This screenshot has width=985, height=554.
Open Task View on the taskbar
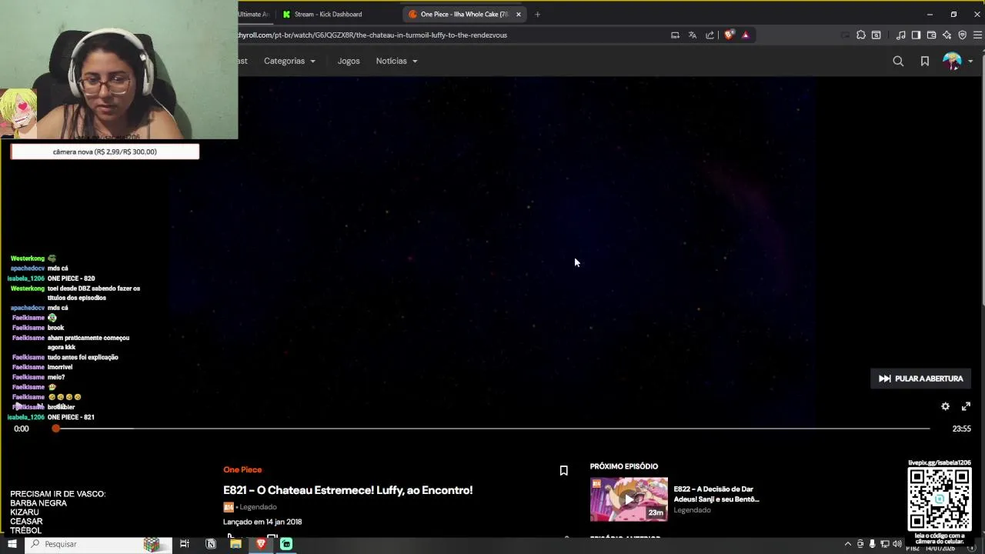[x=185, y=544]
